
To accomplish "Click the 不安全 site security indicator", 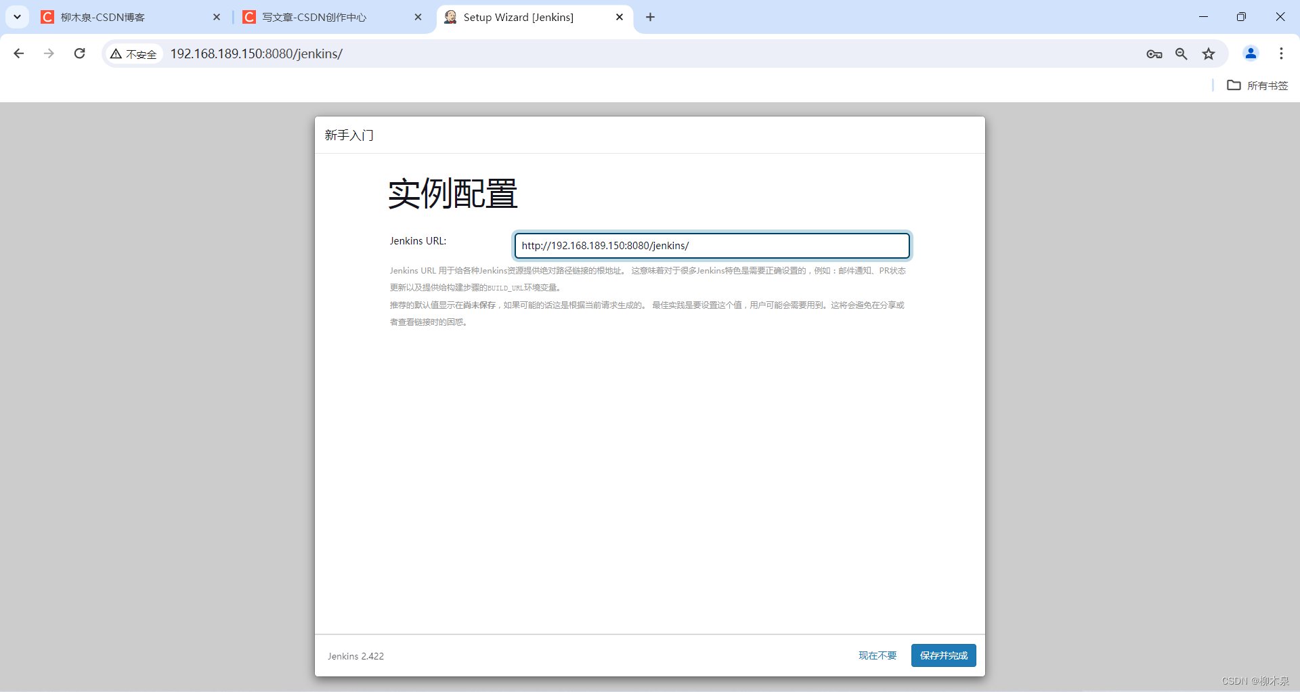I will click(134, 54).
